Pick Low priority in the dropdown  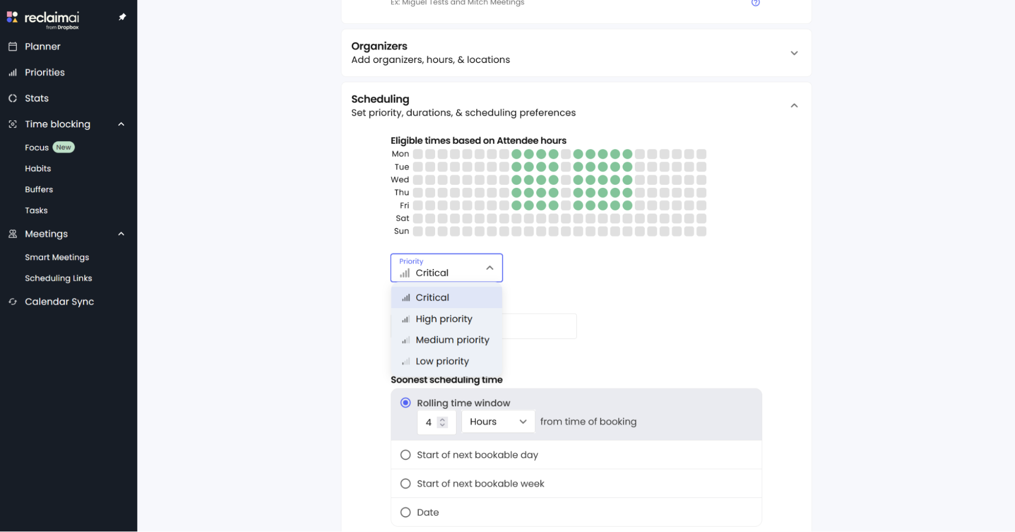tap(442, 361)
